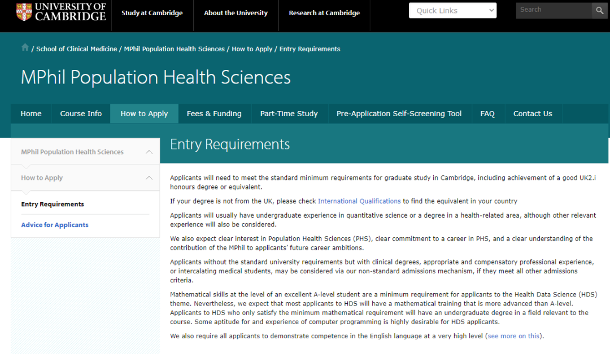Click the School of Clinical Medicine breadcrumb
This screenshot has height=354, width=610.
pos(77,49)
